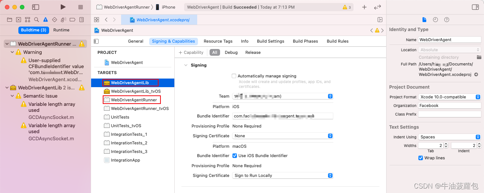
Task: Open the Report navigator
Action: click(x=81, y=19)
